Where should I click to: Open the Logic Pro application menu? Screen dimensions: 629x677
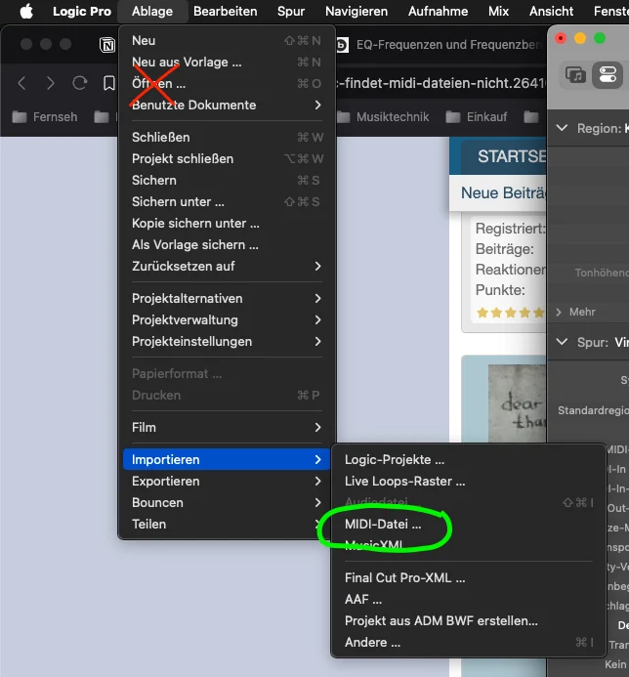[82, 11]
